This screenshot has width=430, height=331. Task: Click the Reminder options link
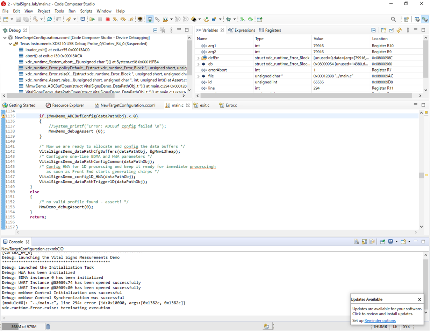click(380, 320)
